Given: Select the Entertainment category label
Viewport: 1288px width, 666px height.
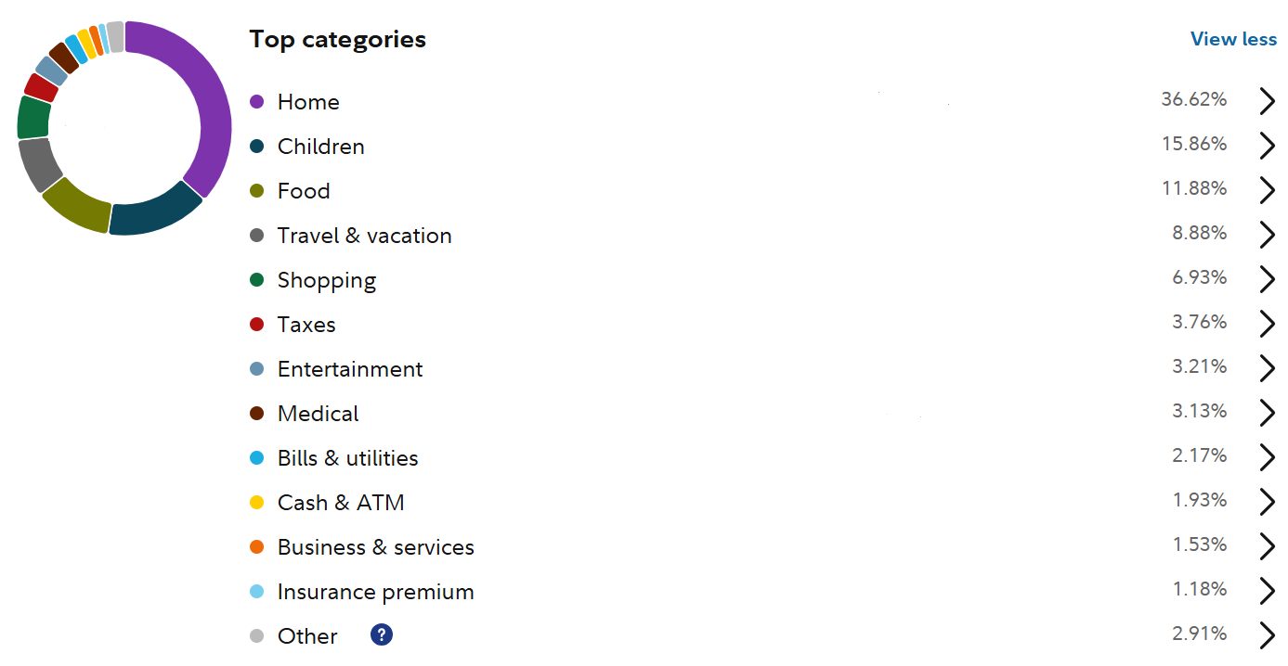Looking at the screenshot, I should (349, 369).
